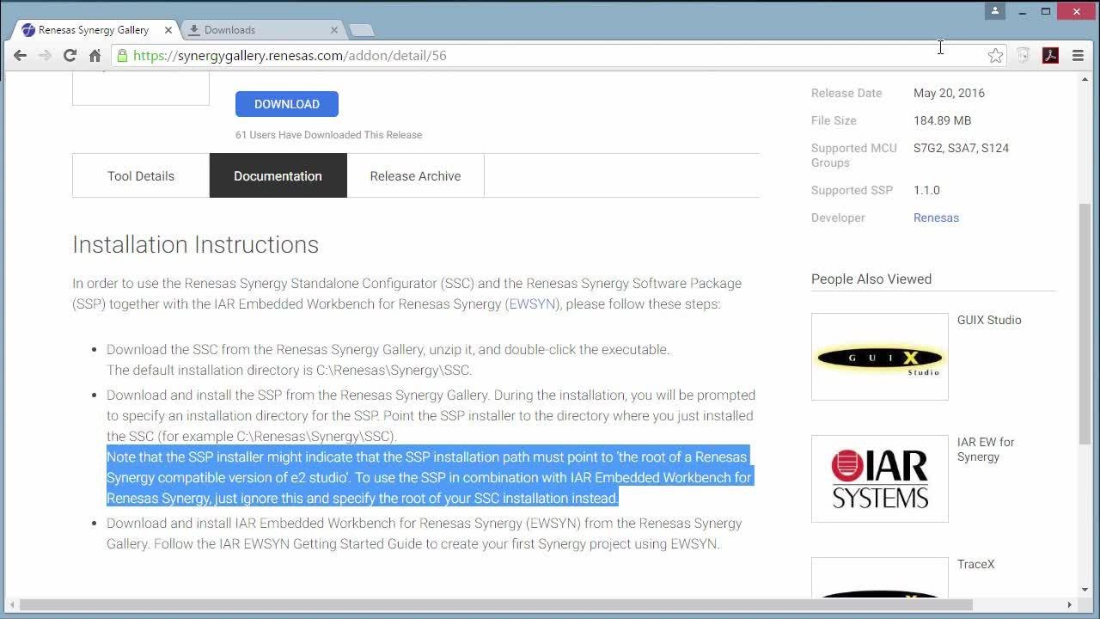Select the Renesas Synergy Gallery browser tab
1100x619 pixels.
click(x=94, y=30)
